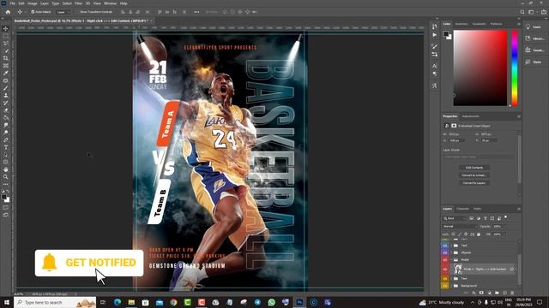The image size is (549, 308).
Task: Click the lock all icon in Layers panel
Action: (479, 234)
